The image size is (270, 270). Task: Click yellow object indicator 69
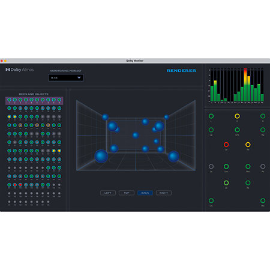click(53, 151)
